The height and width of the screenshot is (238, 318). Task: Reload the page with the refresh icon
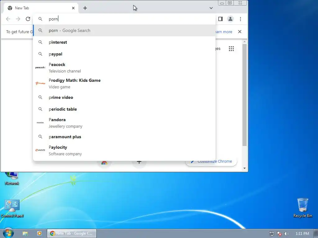28,19
